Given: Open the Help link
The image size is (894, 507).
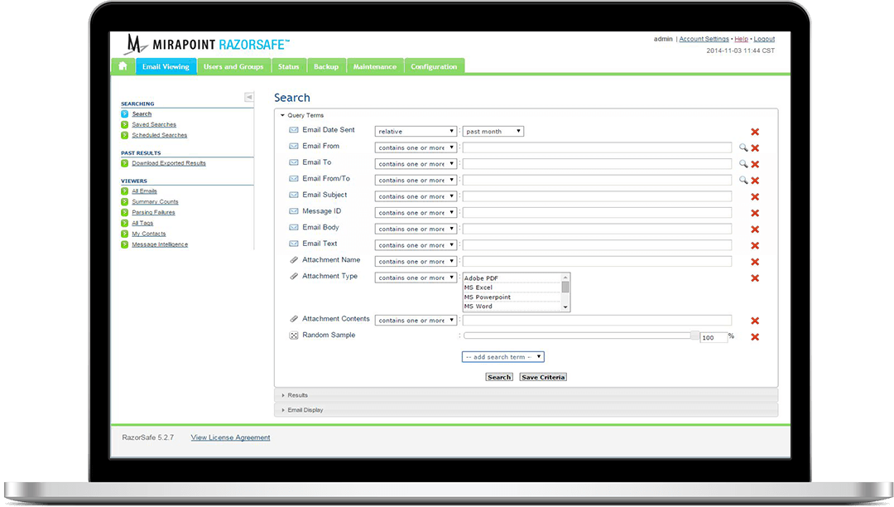Looking at the screenshot, I should [x=741, y=39].
